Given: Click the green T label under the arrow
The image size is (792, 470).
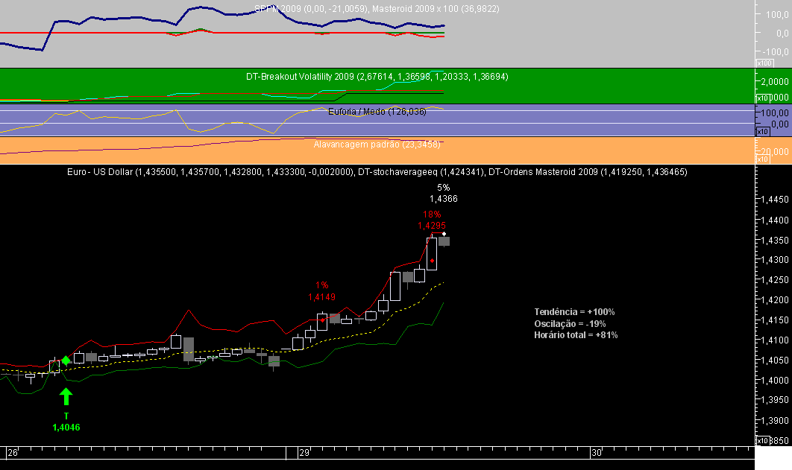Looking at the screenshot, I should pos(66,416).
